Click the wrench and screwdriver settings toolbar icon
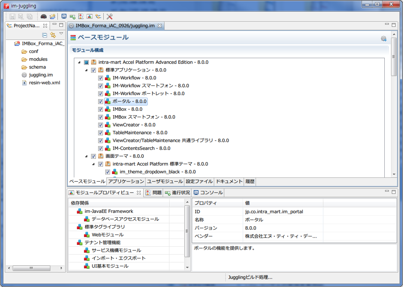The height and width of the screenshot is (287, 403). coord(109,16)
